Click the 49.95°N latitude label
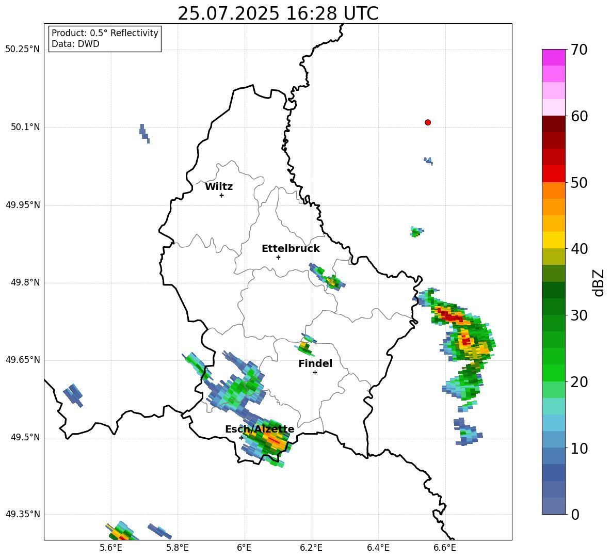 (23, 205)
